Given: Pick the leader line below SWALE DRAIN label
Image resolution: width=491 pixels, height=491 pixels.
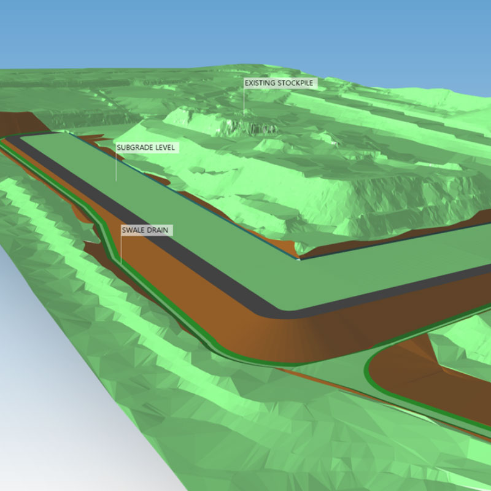Looking at the screenshot, I should tap(121, 249).
